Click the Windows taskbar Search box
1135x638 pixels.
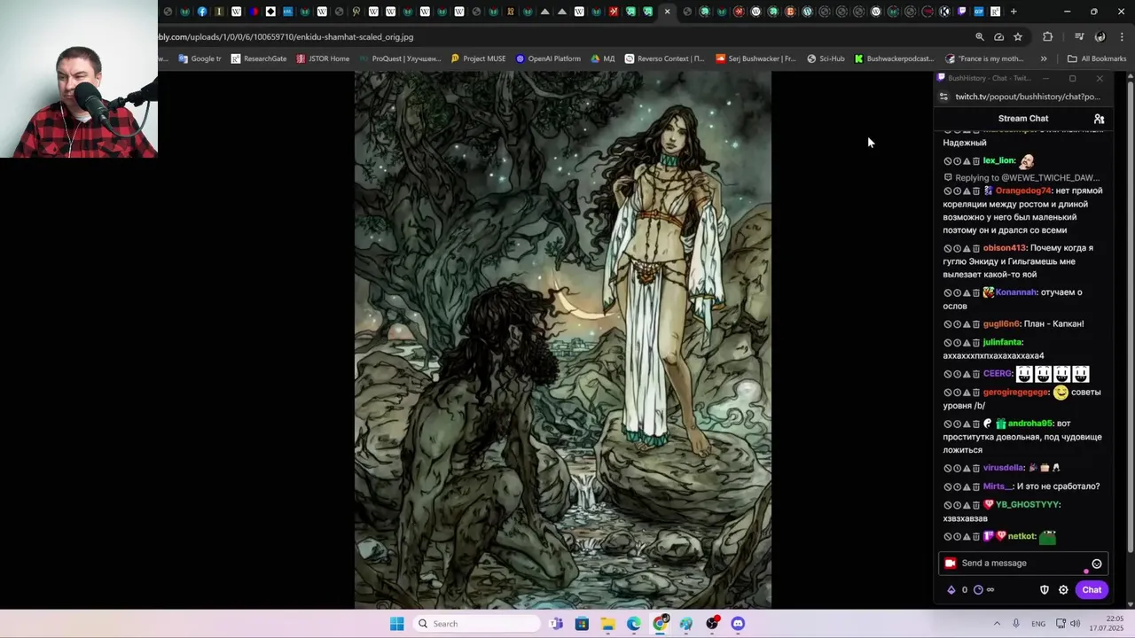[477, 624]
